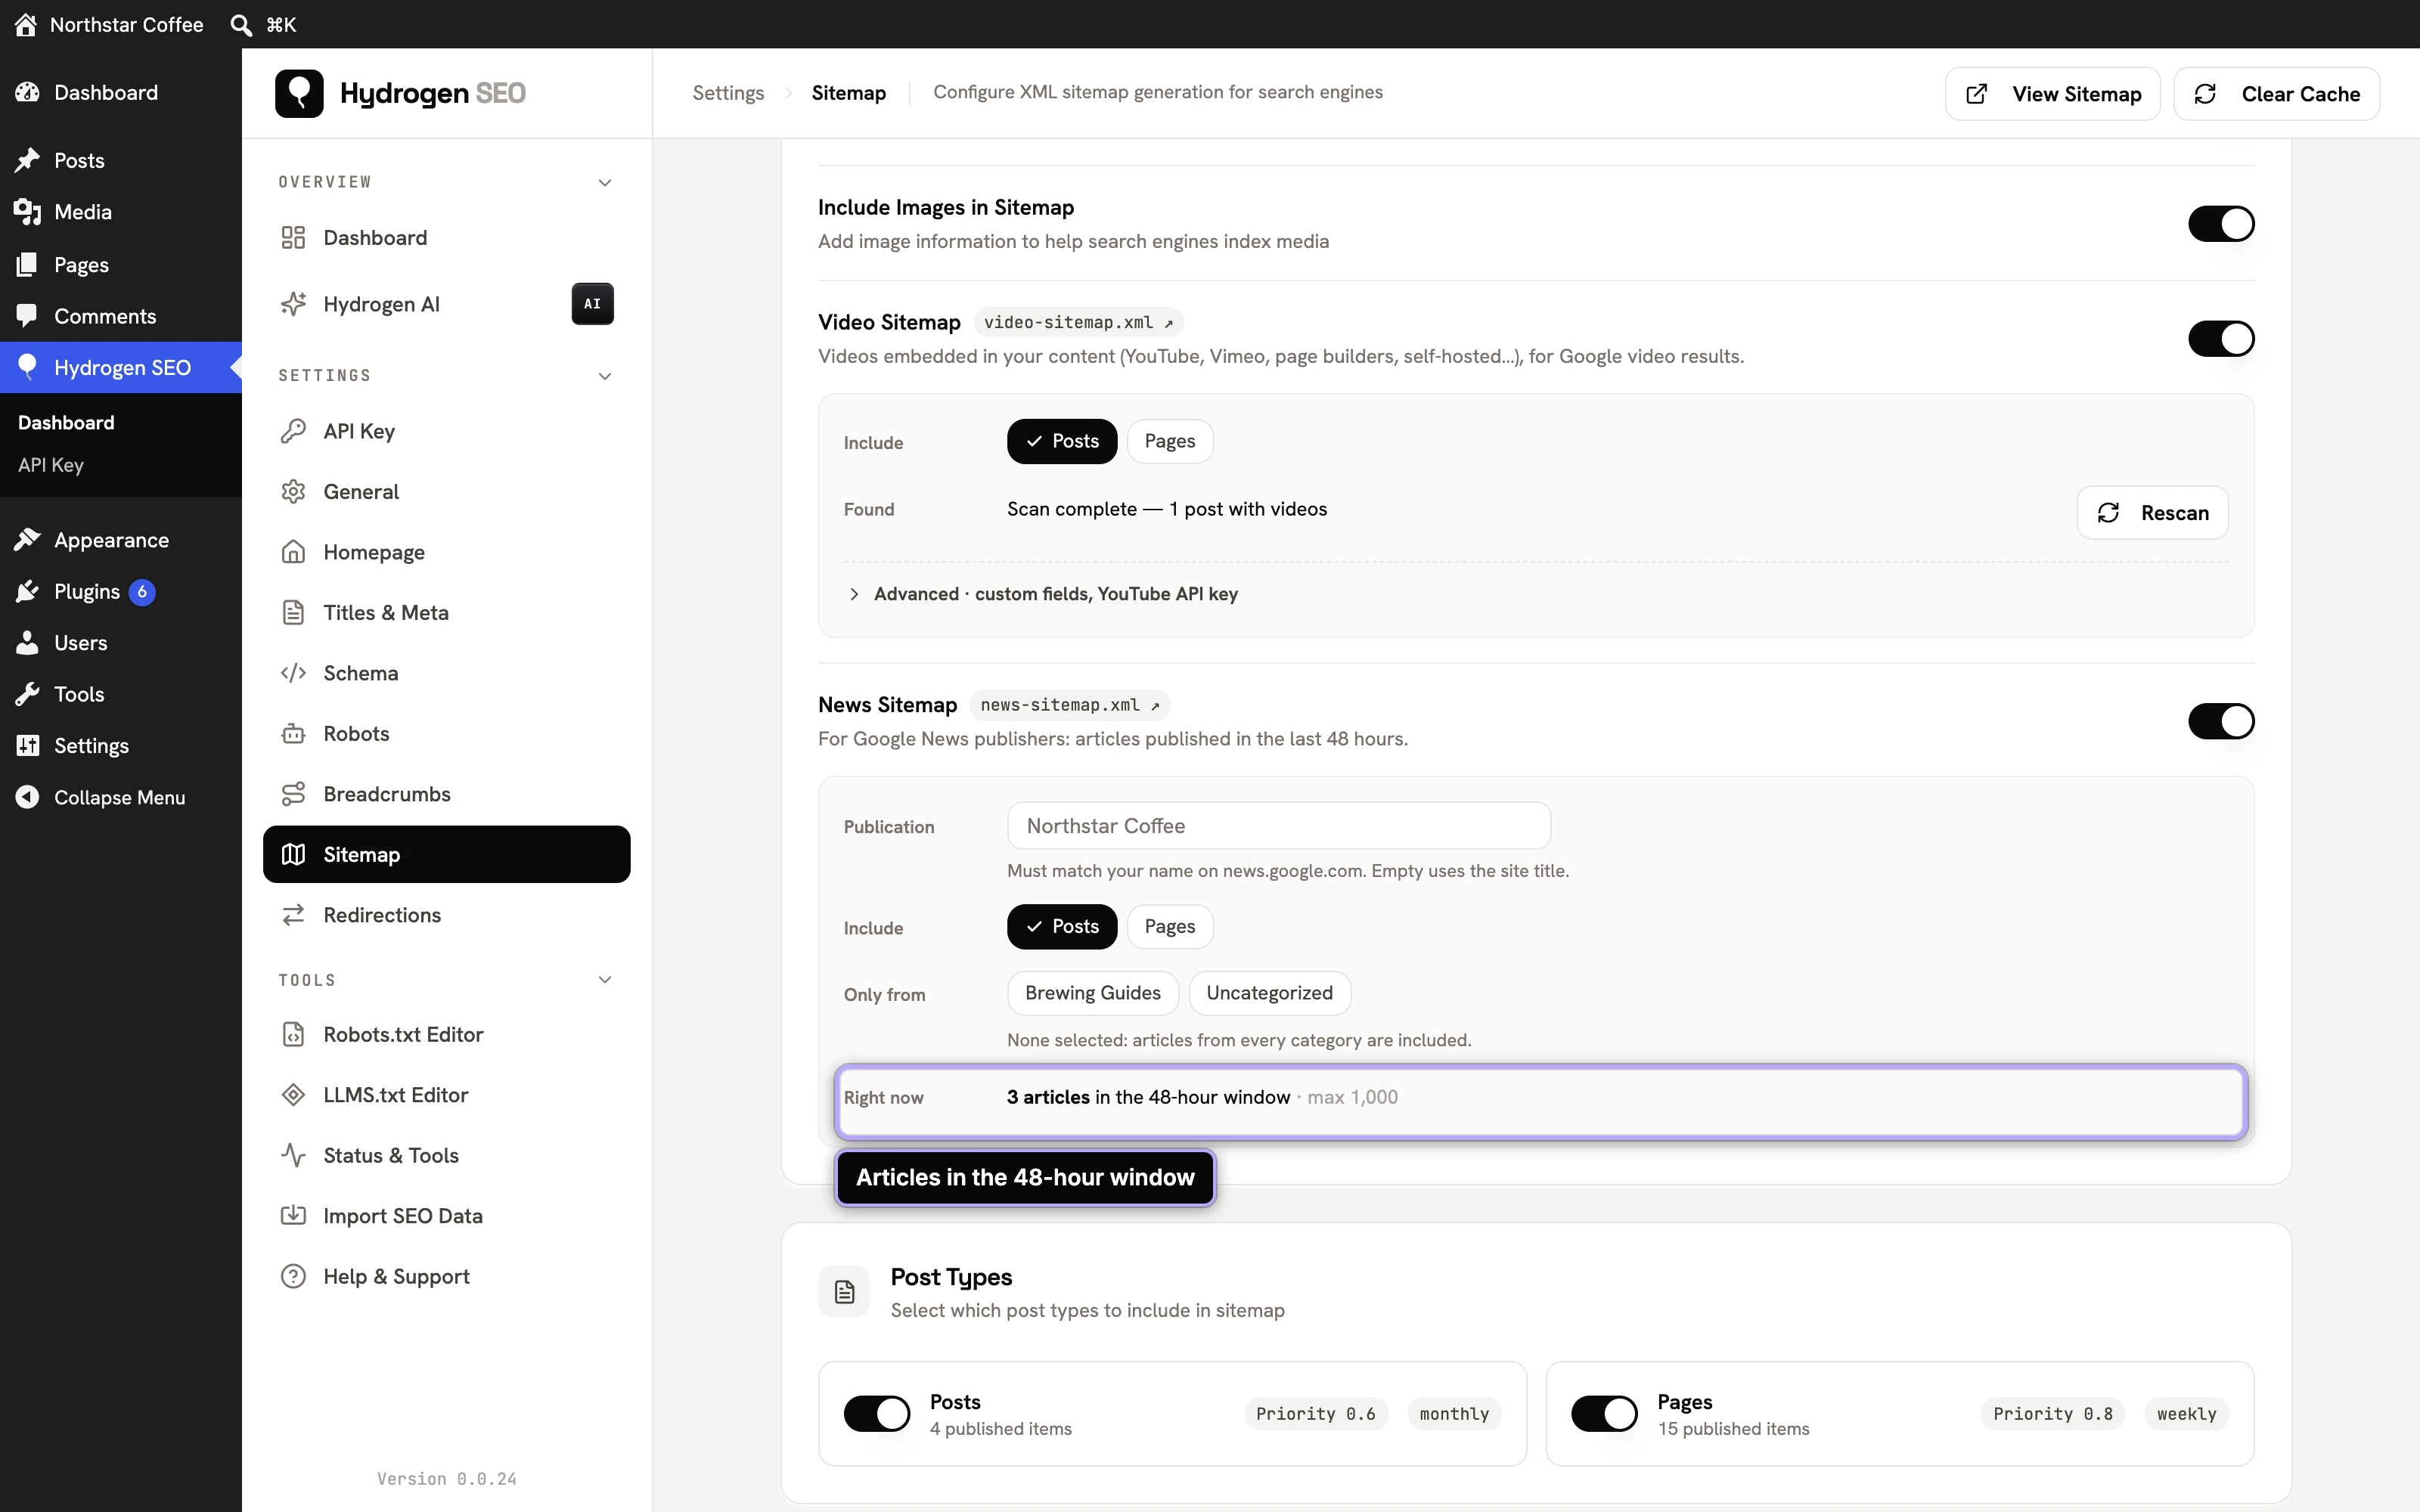Go to Settings breadcrumb
This screenshot has height=1512, width=2420.
point(728,93)
